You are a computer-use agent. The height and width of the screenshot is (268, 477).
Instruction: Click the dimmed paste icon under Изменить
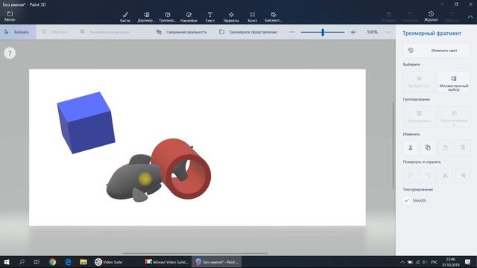tap(446, 147)
